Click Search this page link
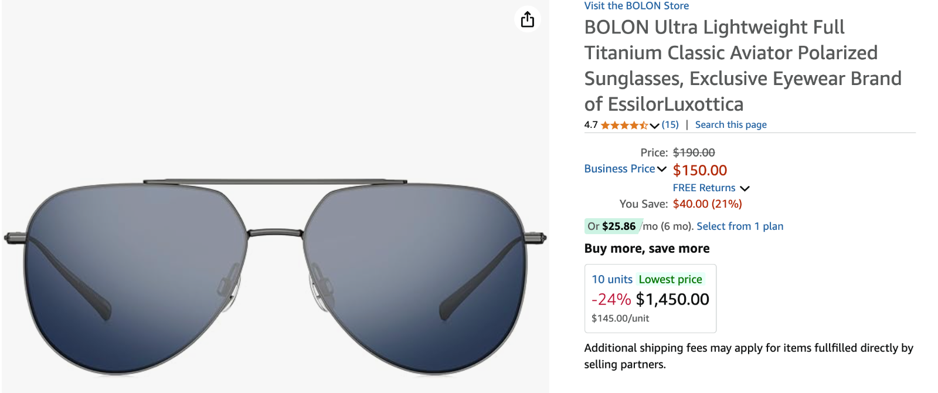 (x=730, y=125)
